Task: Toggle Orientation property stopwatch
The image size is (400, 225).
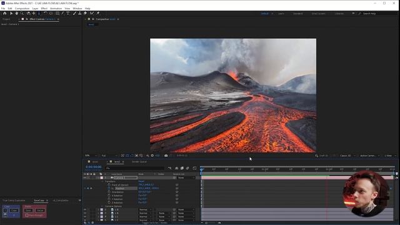Action: point(109,192)
